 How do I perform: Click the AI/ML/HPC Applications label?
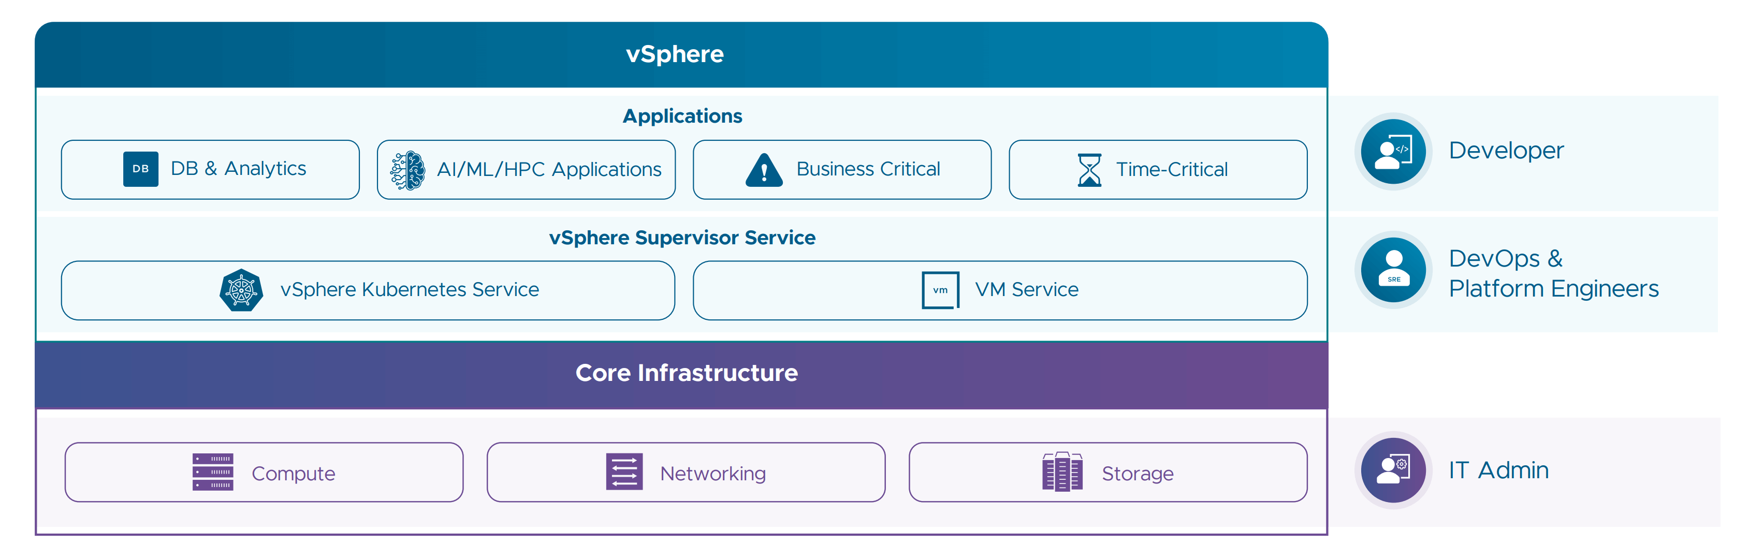pos(549,170)
